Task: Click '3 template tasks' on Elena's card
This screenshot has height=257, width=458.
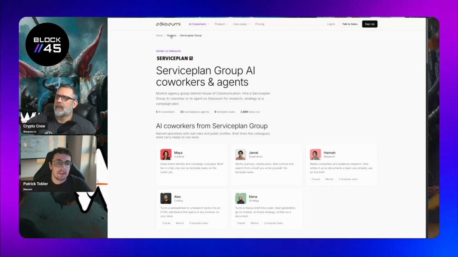Action: [x=273, y=223]
